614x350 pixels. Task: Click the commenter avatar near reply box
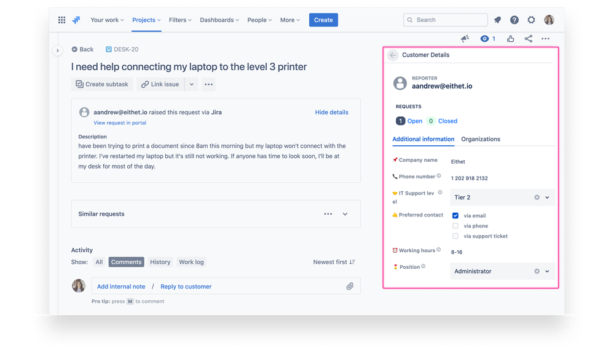point(79,286)
